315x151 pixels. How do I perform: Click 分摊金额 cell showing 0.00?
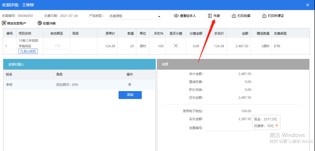[196, 46]
